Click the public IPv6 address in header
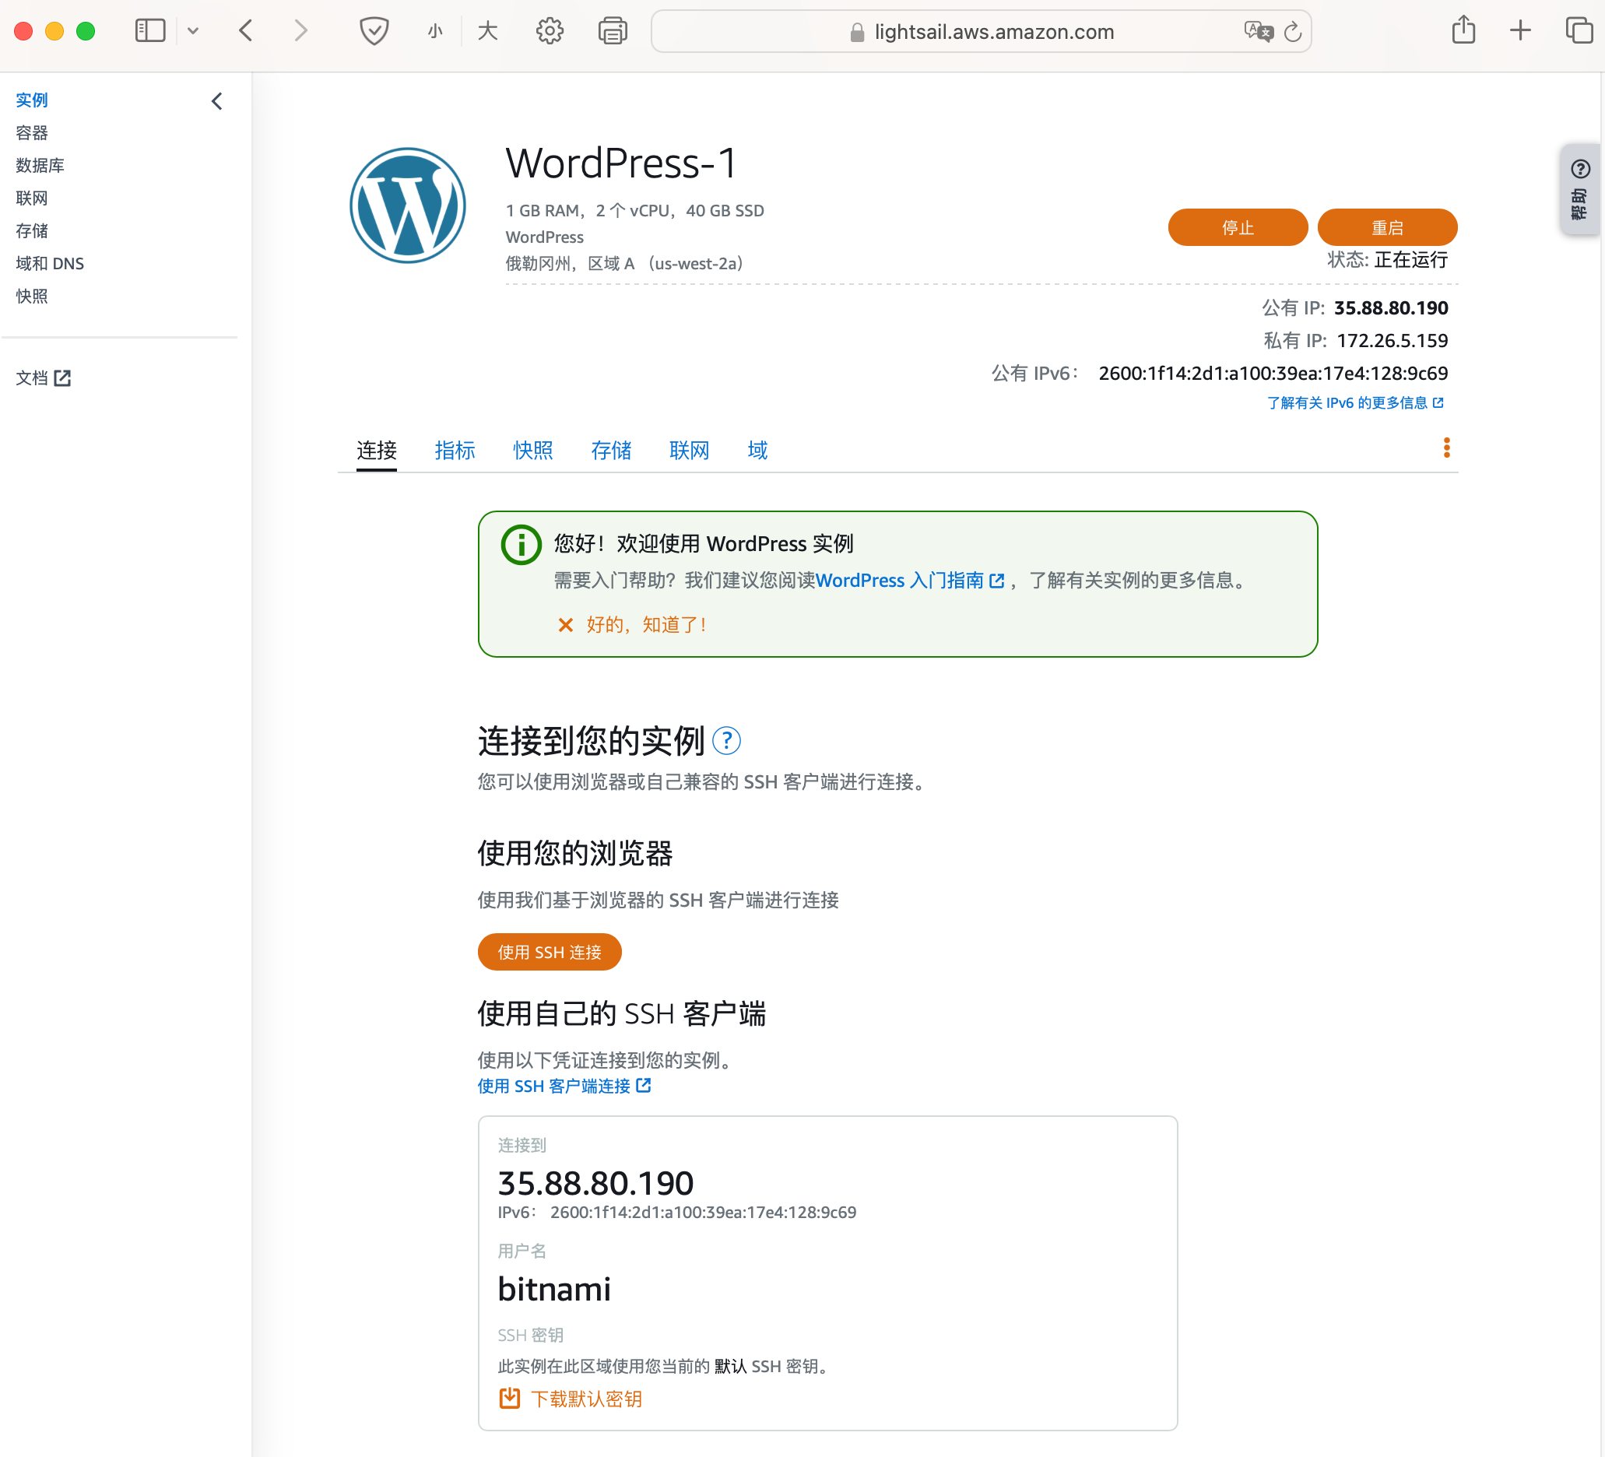This screenshot has width=1605, height=1457. [x=1273, y=374]
